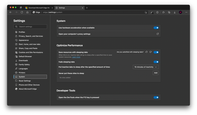Click the Learn more link
197x115 pixels.
76,57
